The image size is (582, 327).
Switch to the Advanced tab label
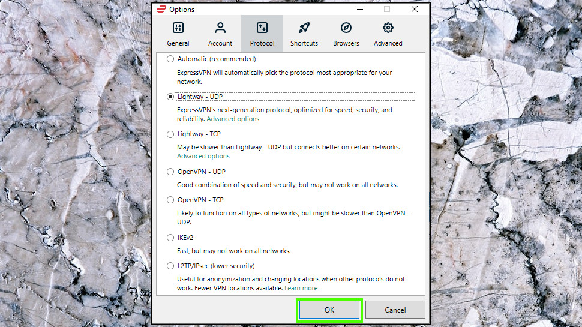point(388,43)
